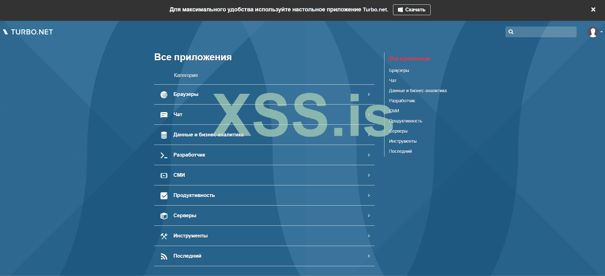Click the wrench tools icon for Инструменты
The width and height of the screenshot is (605, 276).
[x=164, y=236]
